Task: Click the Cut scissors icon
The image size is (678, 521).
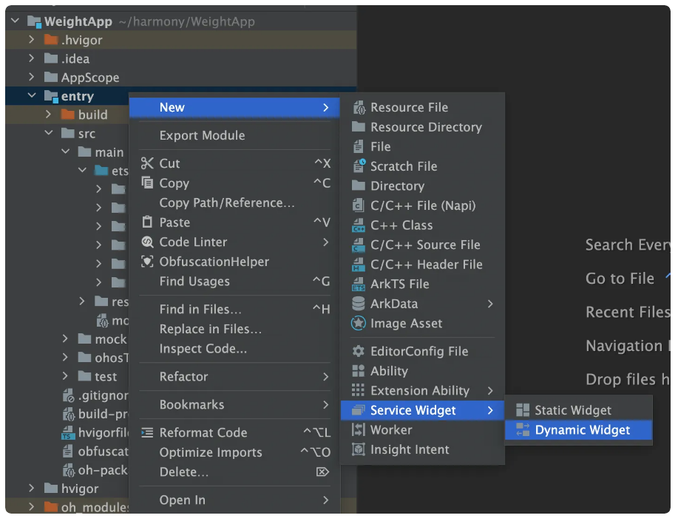Action: (x=147, y=164)
